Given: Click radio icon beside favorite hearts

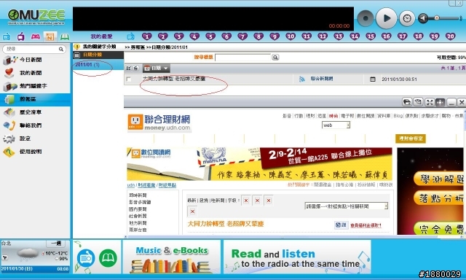Looking at the screenshot, I should pos(130,36).
